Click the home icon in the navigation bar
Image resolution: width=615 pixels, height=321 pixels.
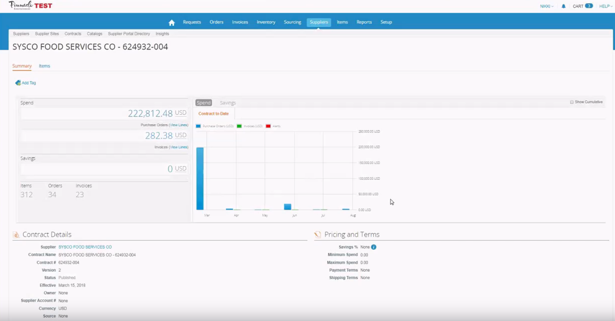[x=171, y=22]
